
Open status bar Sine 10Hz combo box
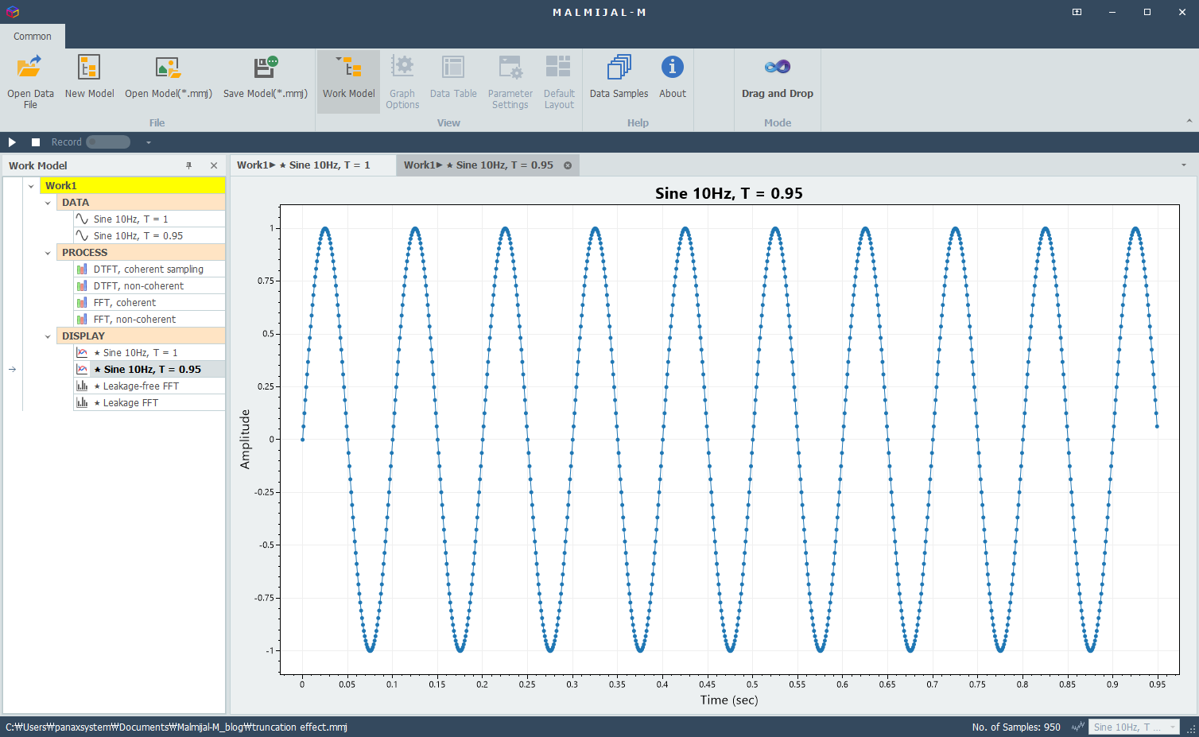click(1133, 727)
